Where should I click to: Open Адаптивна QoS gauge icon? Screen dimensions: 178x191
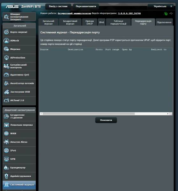(6, 75)
